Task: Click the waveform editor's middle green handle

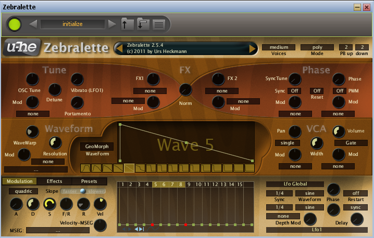Action: (x=186, y=142)
